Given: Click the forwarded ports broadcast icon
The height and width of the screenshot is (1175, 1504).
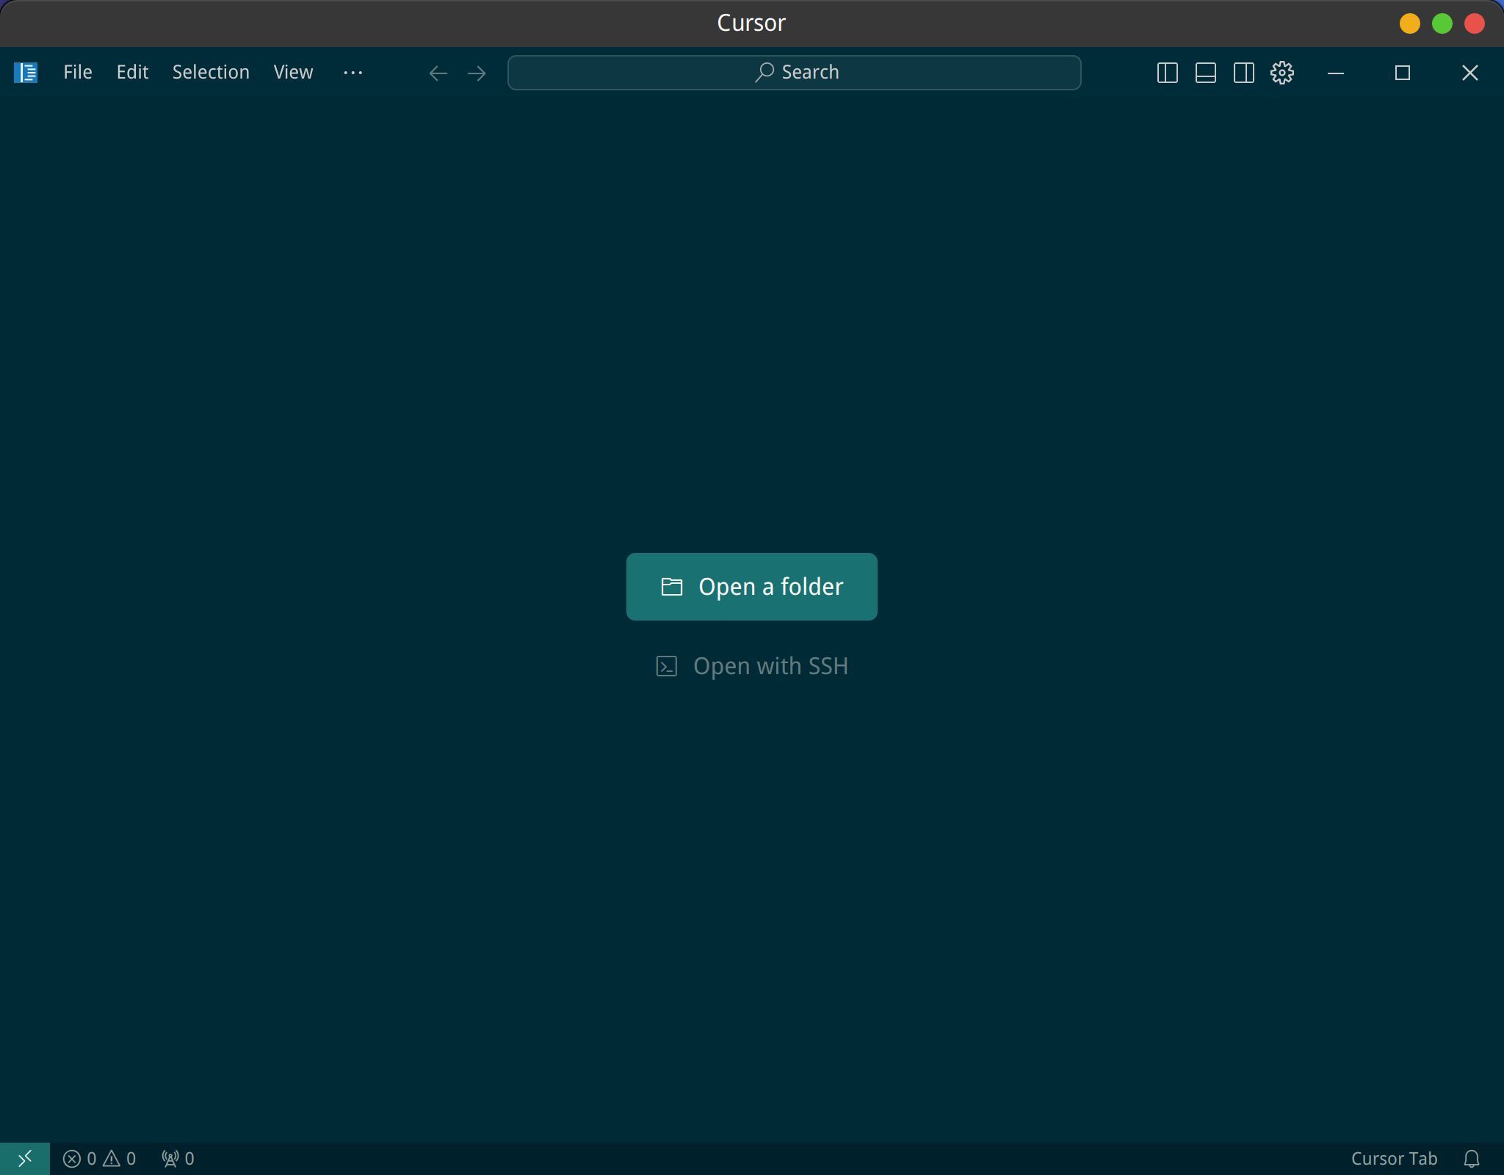Looking at the screenshot, I should click(178, 1158).
